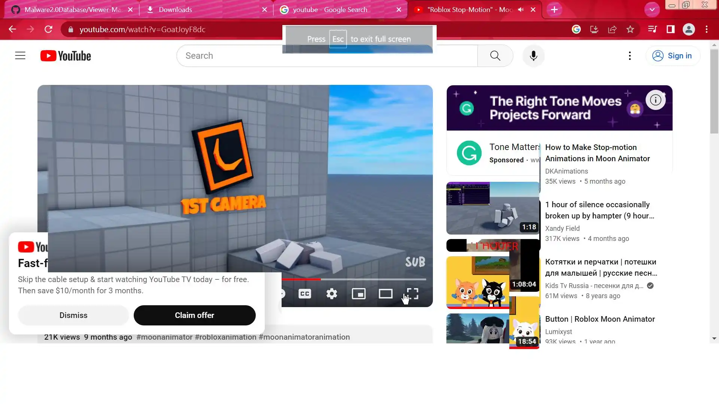Open ad info icon on Grammarly banner
719x404 pixels.
pyautogui.click(x=655, y=100)
